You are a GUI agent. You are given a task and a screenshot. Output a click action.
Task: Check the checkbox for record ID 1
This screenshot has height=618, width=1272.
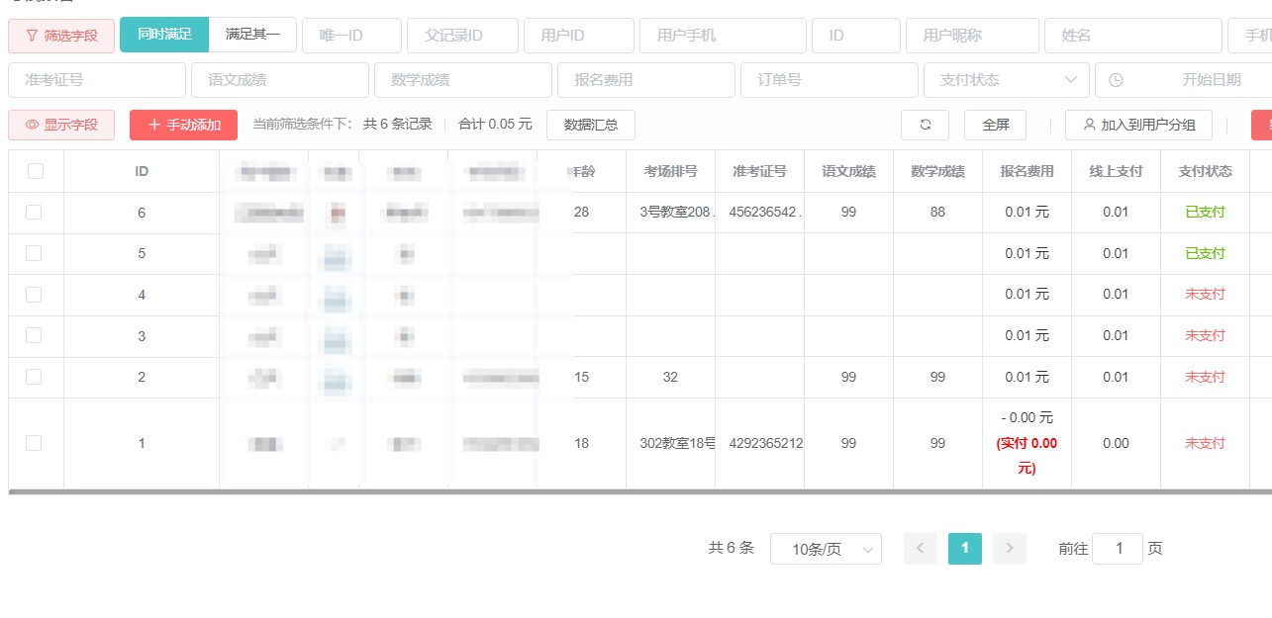(36, 443)
